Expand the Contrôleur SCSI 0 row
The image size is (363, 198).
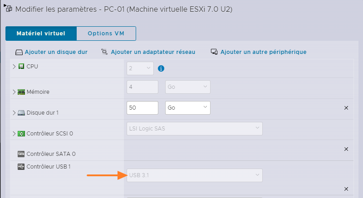(14, 133)
